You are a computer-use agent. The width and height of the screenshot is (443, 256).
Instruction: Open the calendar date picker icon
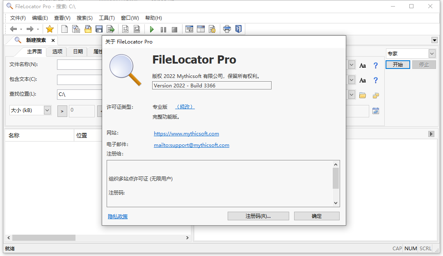point(376,110)
